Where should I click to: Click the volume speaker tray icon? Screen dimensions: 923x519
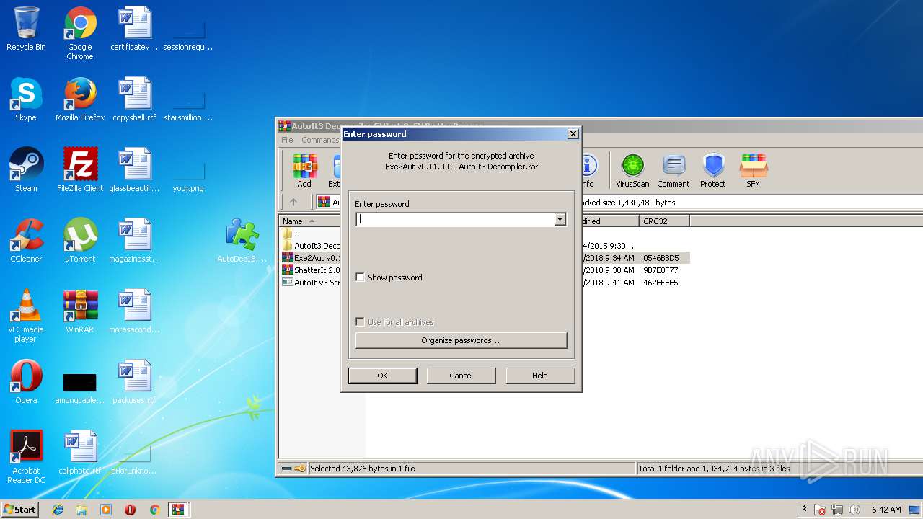click(854, 510)
